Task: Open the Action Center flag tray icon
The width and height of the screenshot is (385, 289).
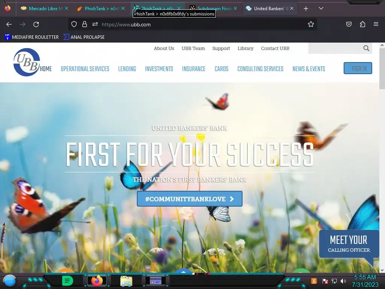Action: click(325, 281)
